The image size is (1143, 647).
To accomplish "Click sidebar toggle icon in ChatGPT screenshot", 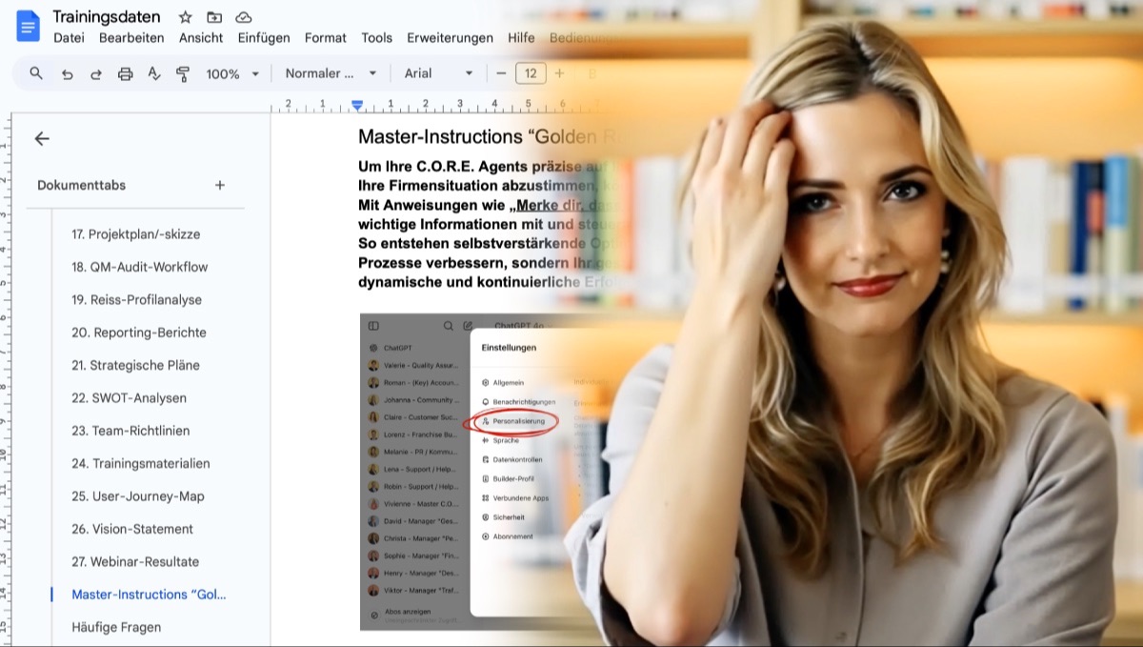I will click(373, 326).
